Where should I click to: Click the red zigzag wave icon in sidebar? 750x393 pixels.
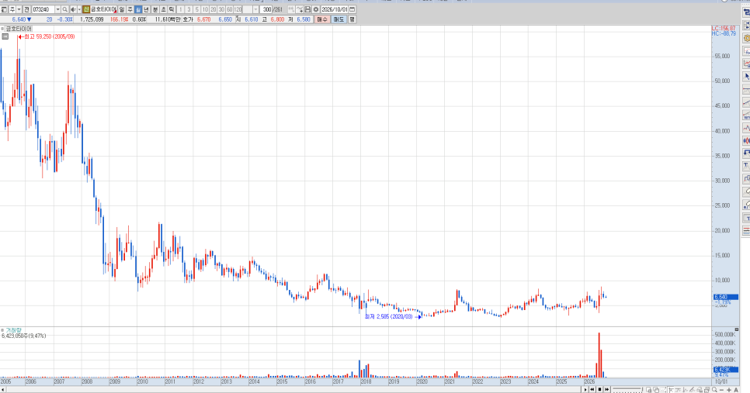746,127
